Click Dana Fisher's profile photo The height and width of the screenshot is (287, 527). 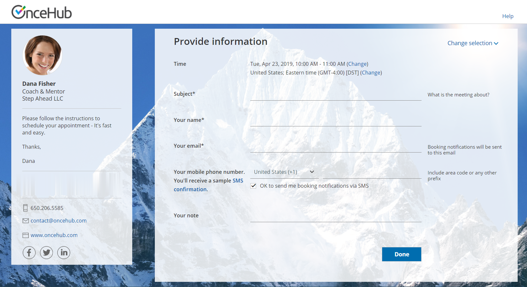(x=42, y=55)
